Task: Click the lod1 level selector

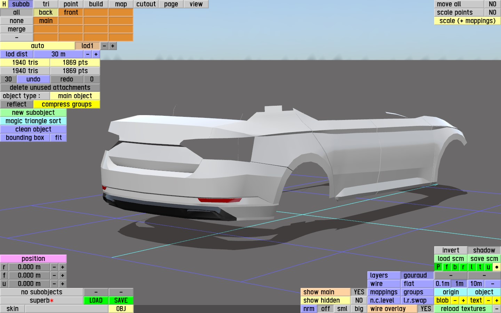Action: [88, 46]
